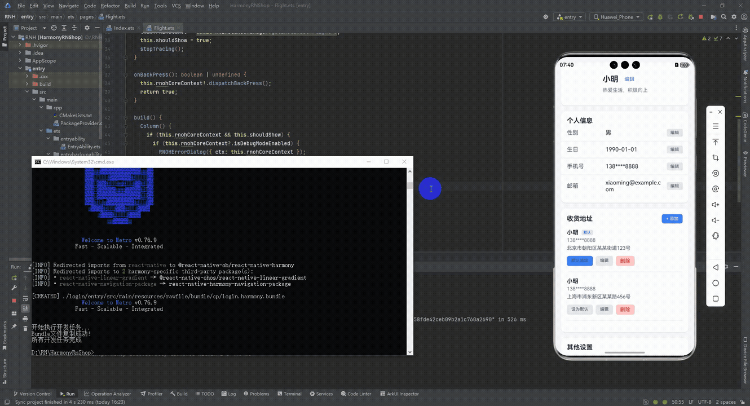Click the cmd window vertical scrollbar

coord(410,261)
